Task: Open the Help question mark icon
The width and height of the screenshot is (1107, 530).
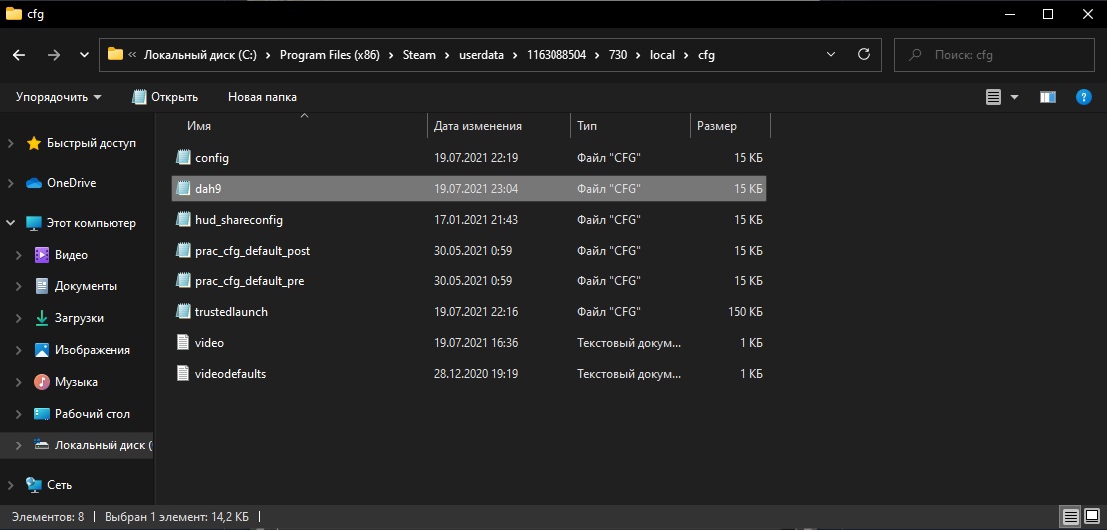Action: tap(1084, 97)
